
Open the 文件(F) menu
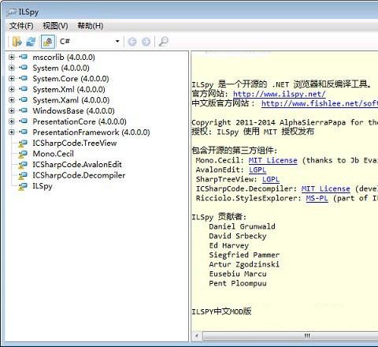(x=21, y=26)
